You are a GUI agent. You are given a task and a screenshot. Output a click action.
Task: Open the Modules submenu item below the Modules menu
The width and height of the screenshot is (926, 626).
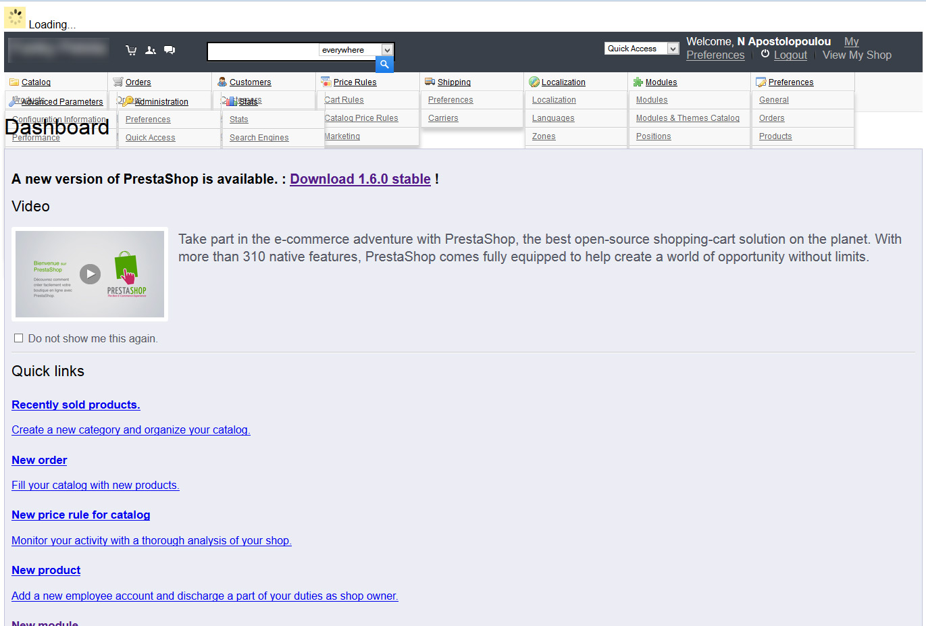[x=652, y=100]
